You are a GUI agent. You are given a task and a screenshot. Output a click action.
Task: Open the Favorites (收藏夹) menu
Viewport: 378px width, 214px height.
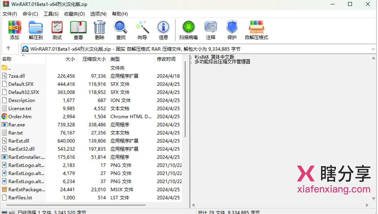(x=74, y=14)
